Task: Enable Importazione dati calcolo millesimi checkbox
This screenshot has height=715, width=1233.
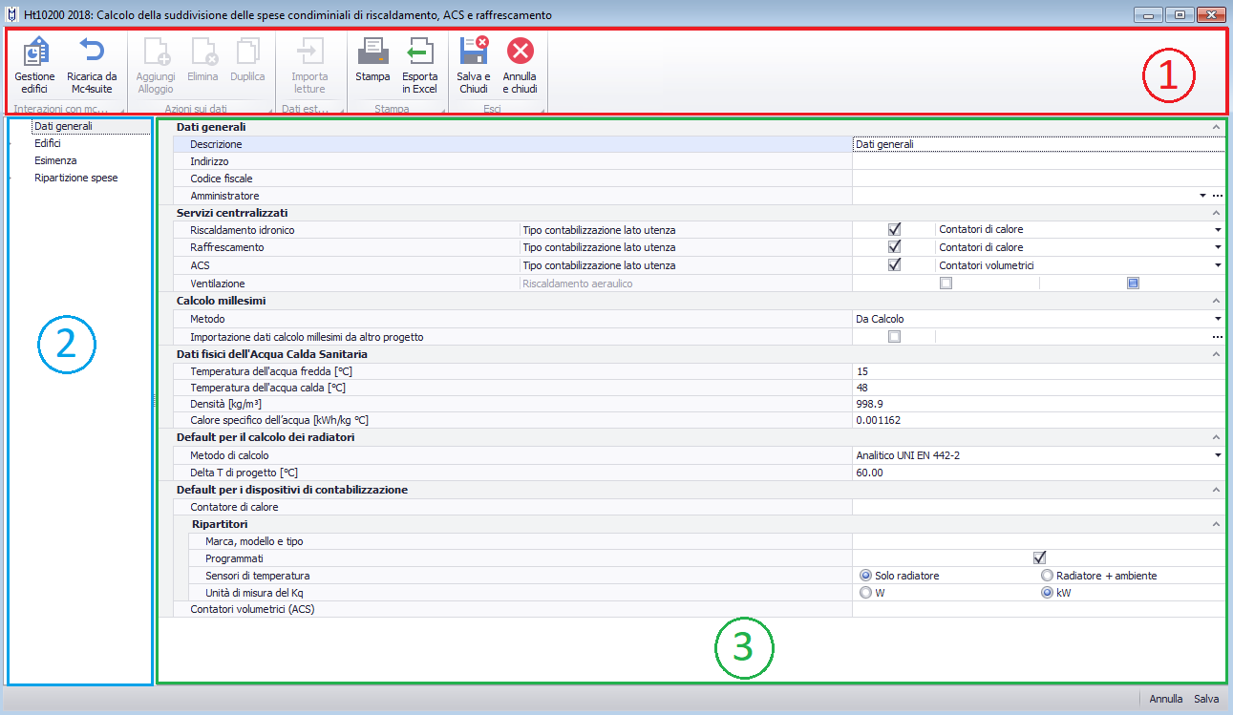Action: pyautogui.click(x=894, y=337)
